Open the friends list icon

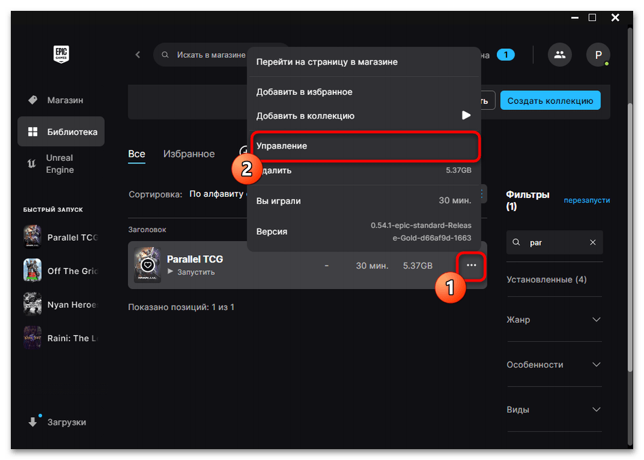click(x=559, y=55)
